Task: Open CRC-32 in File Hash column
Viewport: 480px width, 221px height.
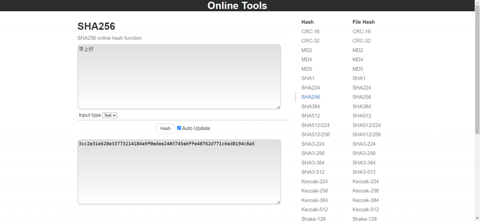Action: point(361,41)
